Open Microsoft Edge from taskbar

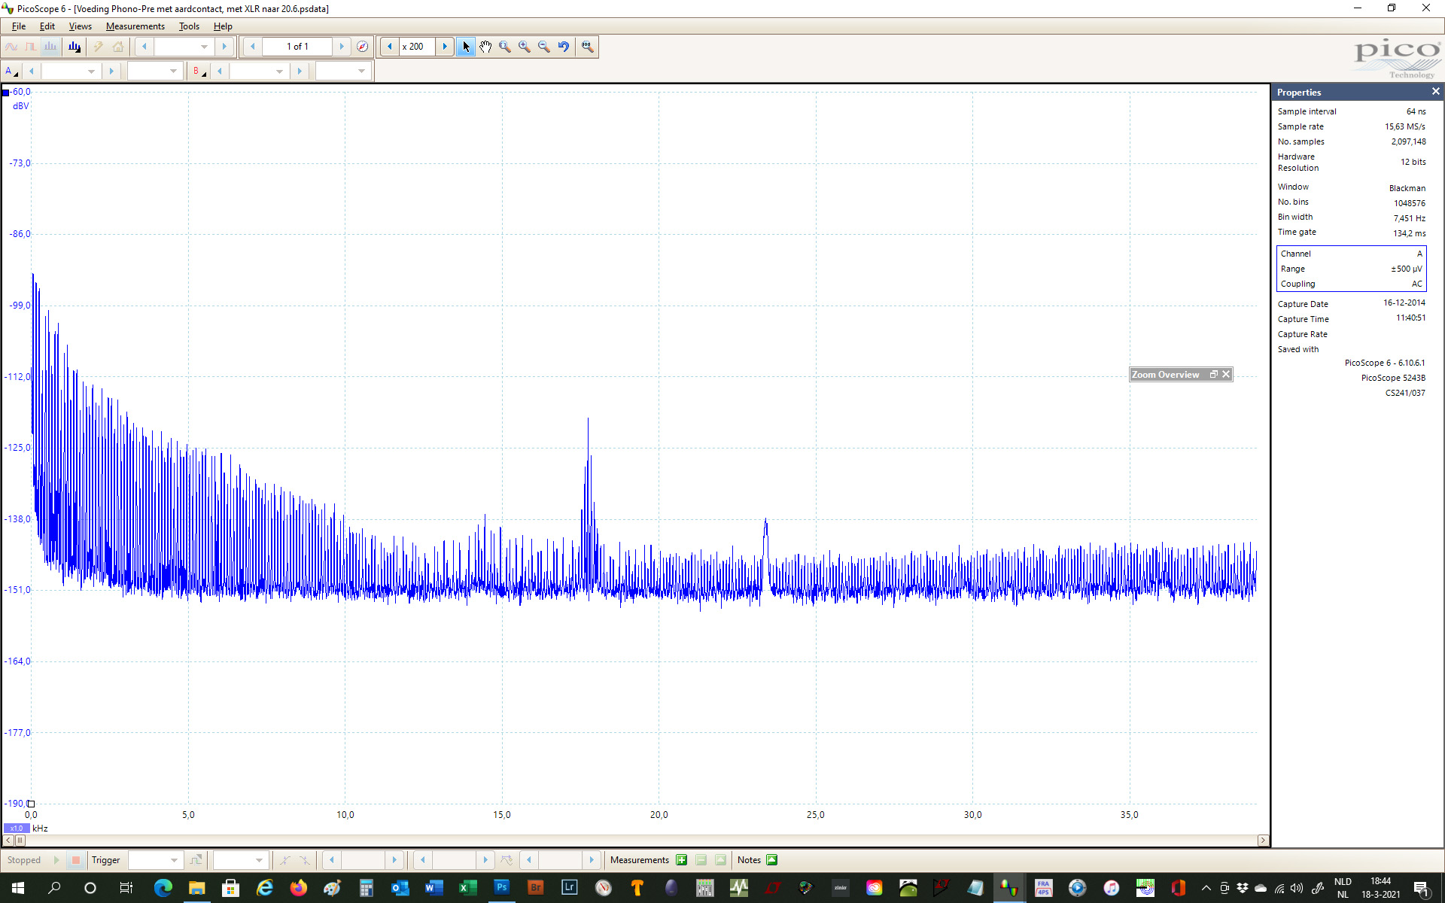[x=163, y=888]
